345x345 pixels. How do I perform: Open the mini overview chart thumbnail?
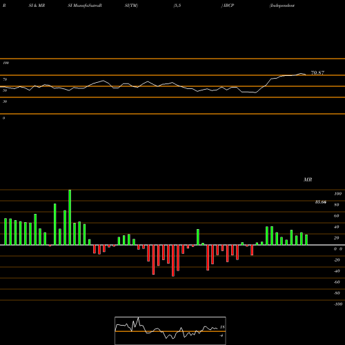point(170,331)
